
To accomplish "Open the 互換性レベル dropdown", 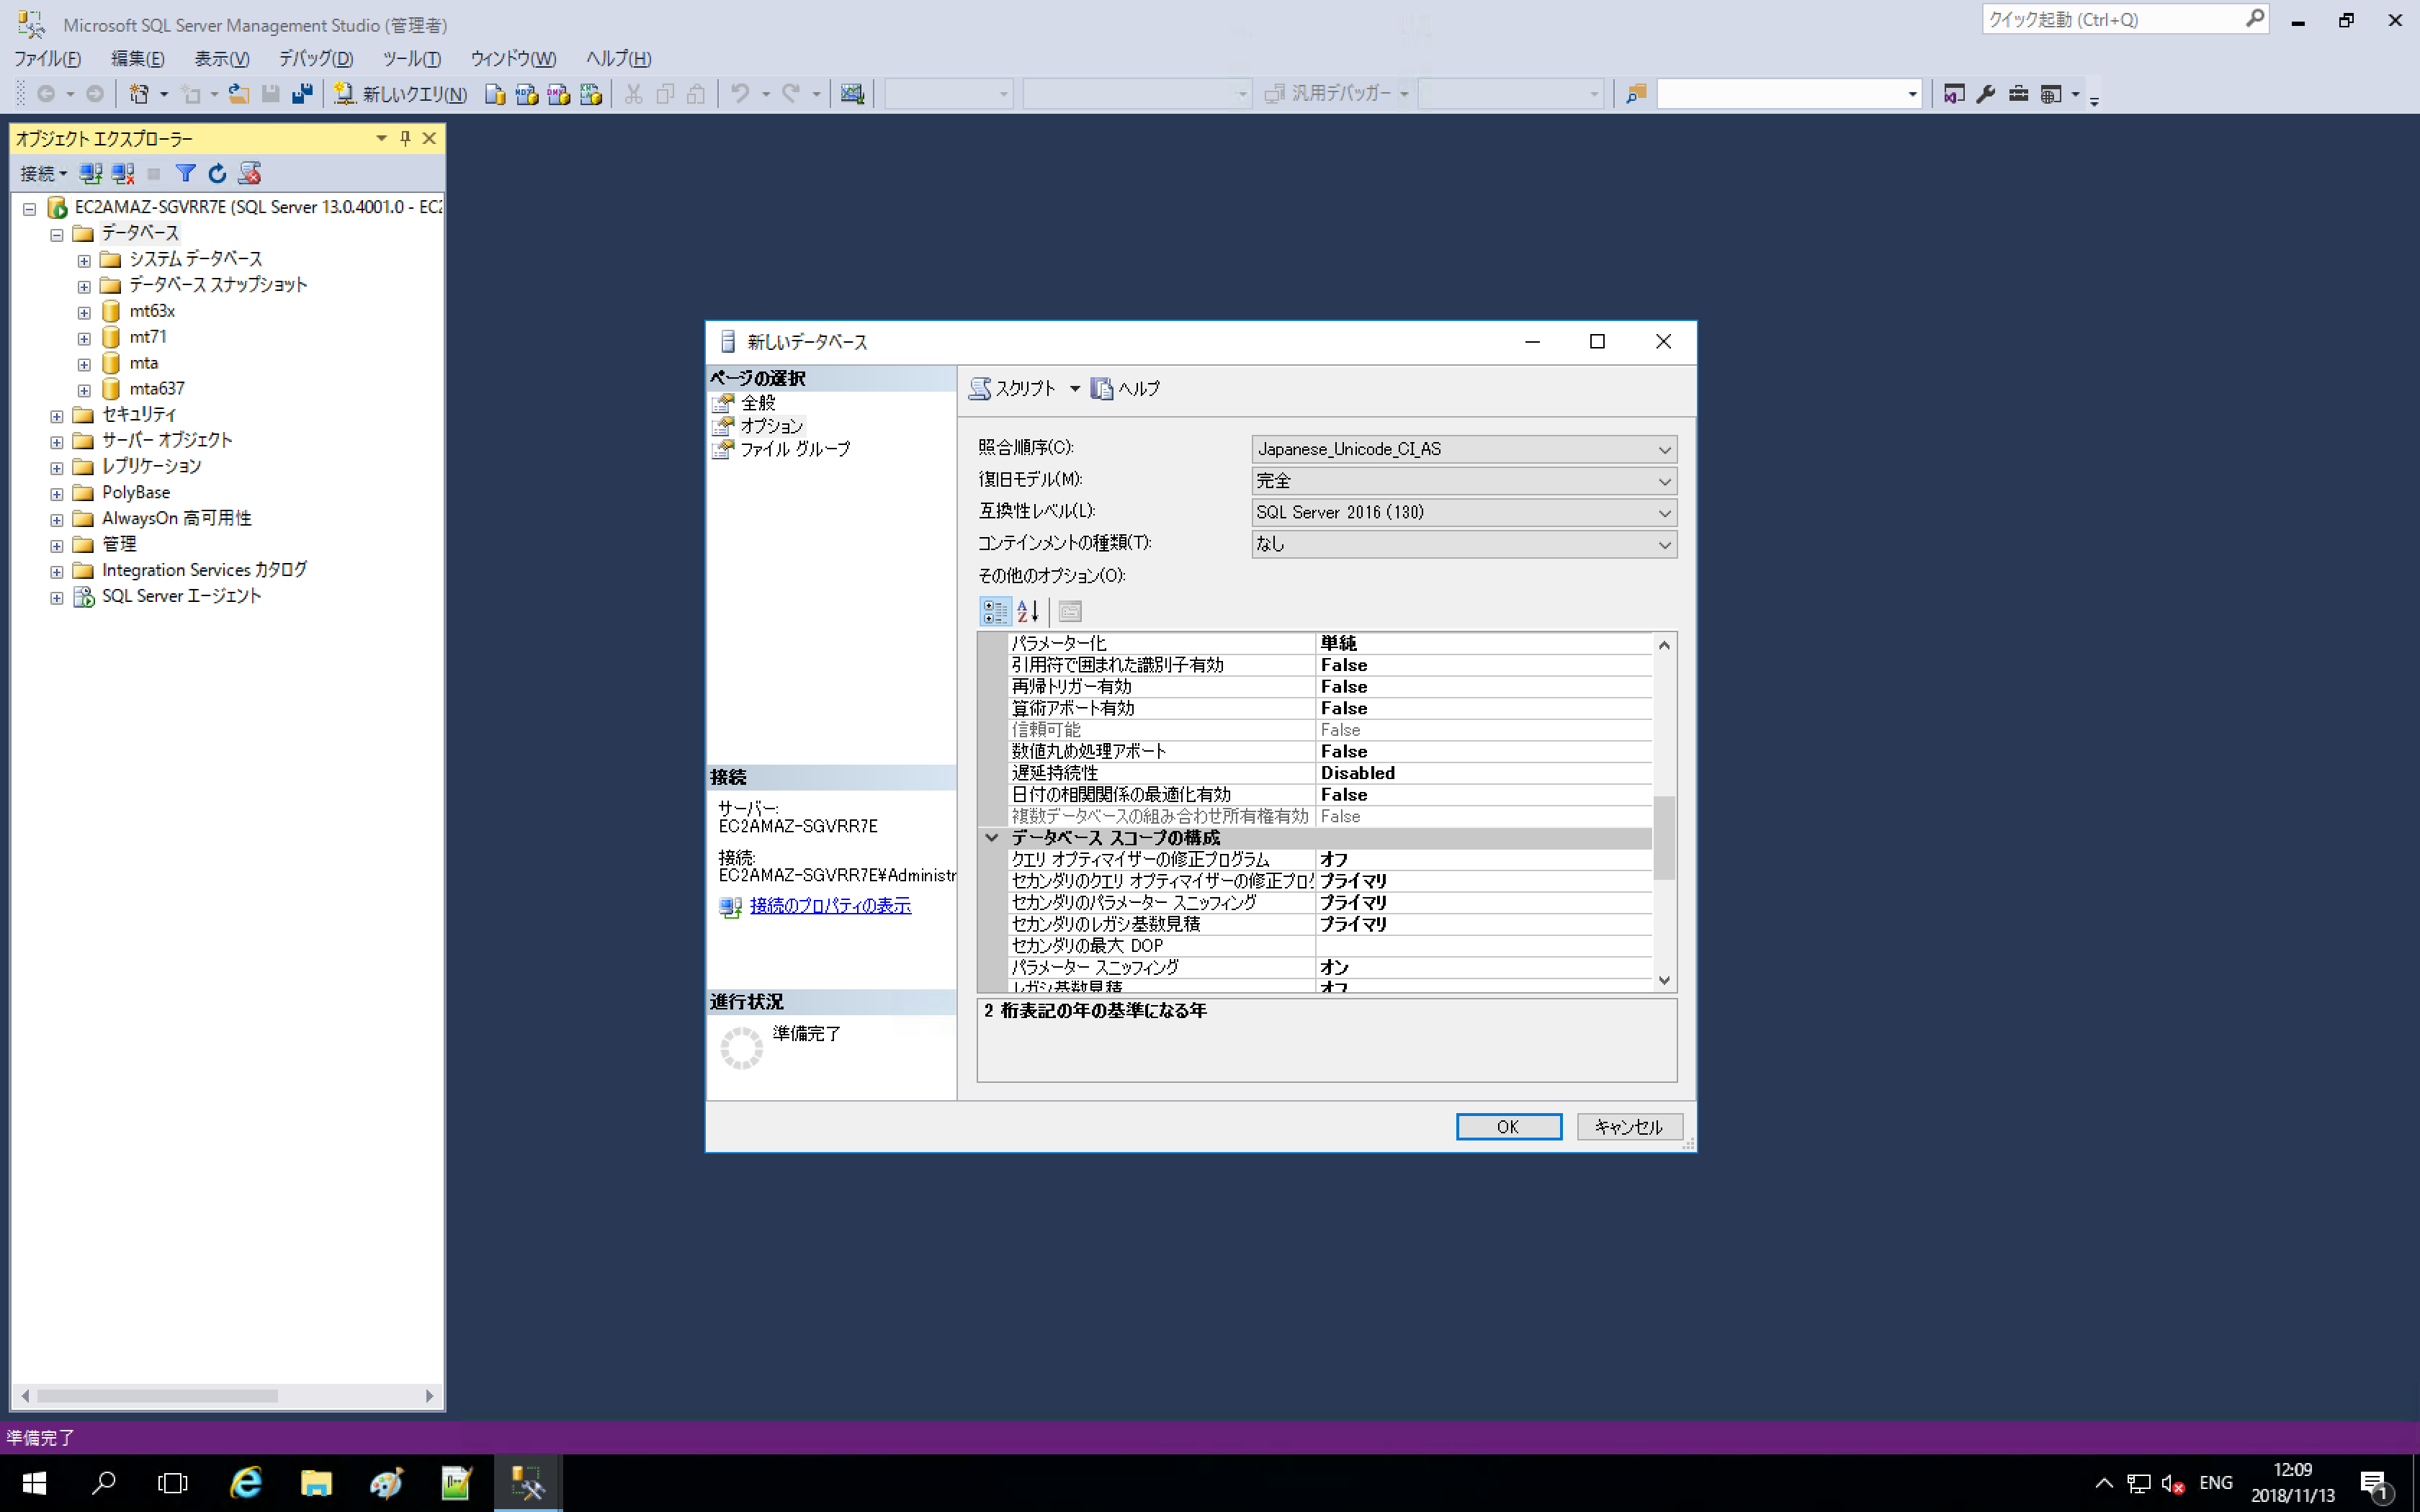I will click(x=1464, y=512).
